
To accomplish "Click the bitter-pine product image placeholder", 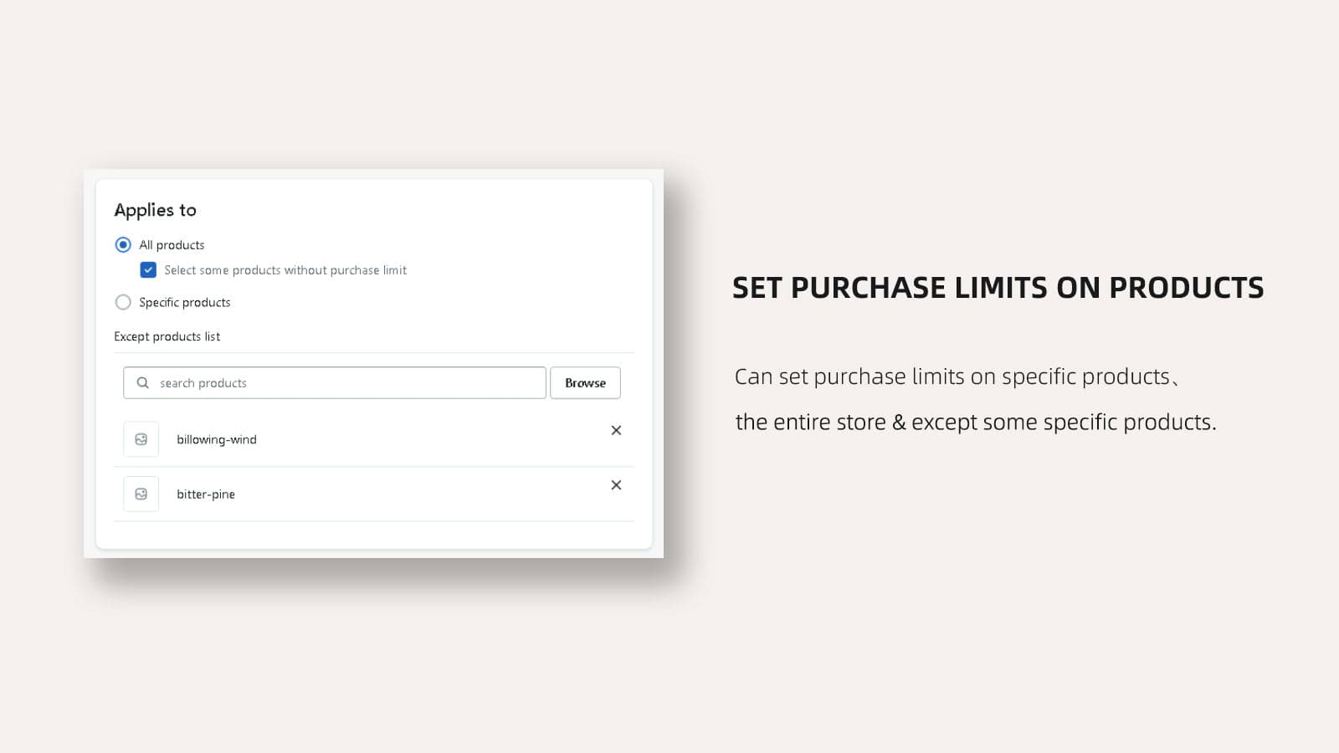I will pyautogui.click(x=141, y=494).
